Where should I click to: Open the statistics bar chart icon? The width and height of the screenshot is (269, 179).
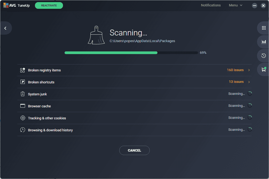point(264,42)
